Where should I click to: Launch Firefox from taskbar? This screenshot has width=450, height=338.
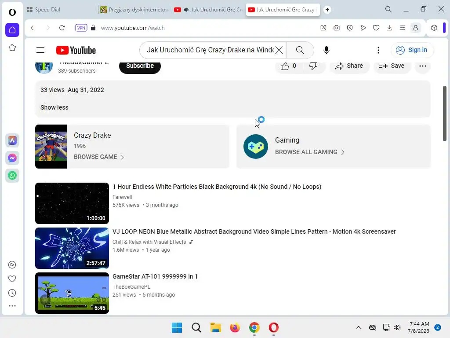point(235,327)
